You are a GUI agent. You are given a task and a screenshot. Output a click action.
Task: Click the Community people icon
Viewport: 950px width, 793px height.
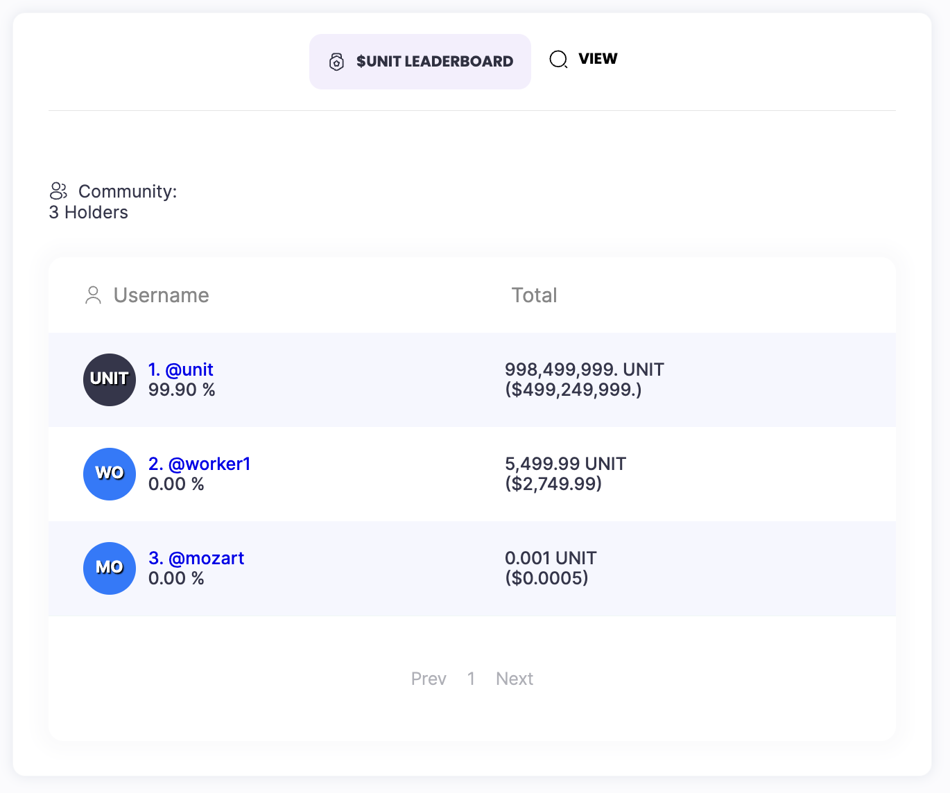tap(58, 191)
